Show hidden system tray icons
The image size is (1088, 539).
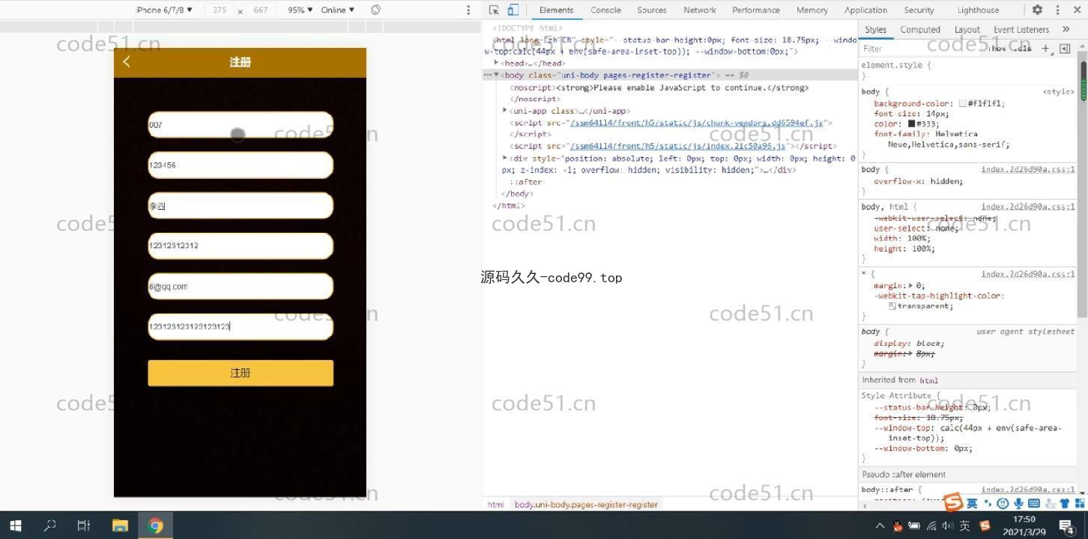tap(880, 526)
